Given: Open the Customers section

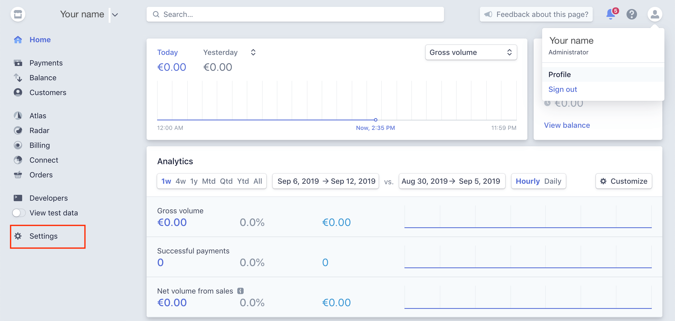Looking at the screenshot, I should pyautogui.click(x=48, y=92).
